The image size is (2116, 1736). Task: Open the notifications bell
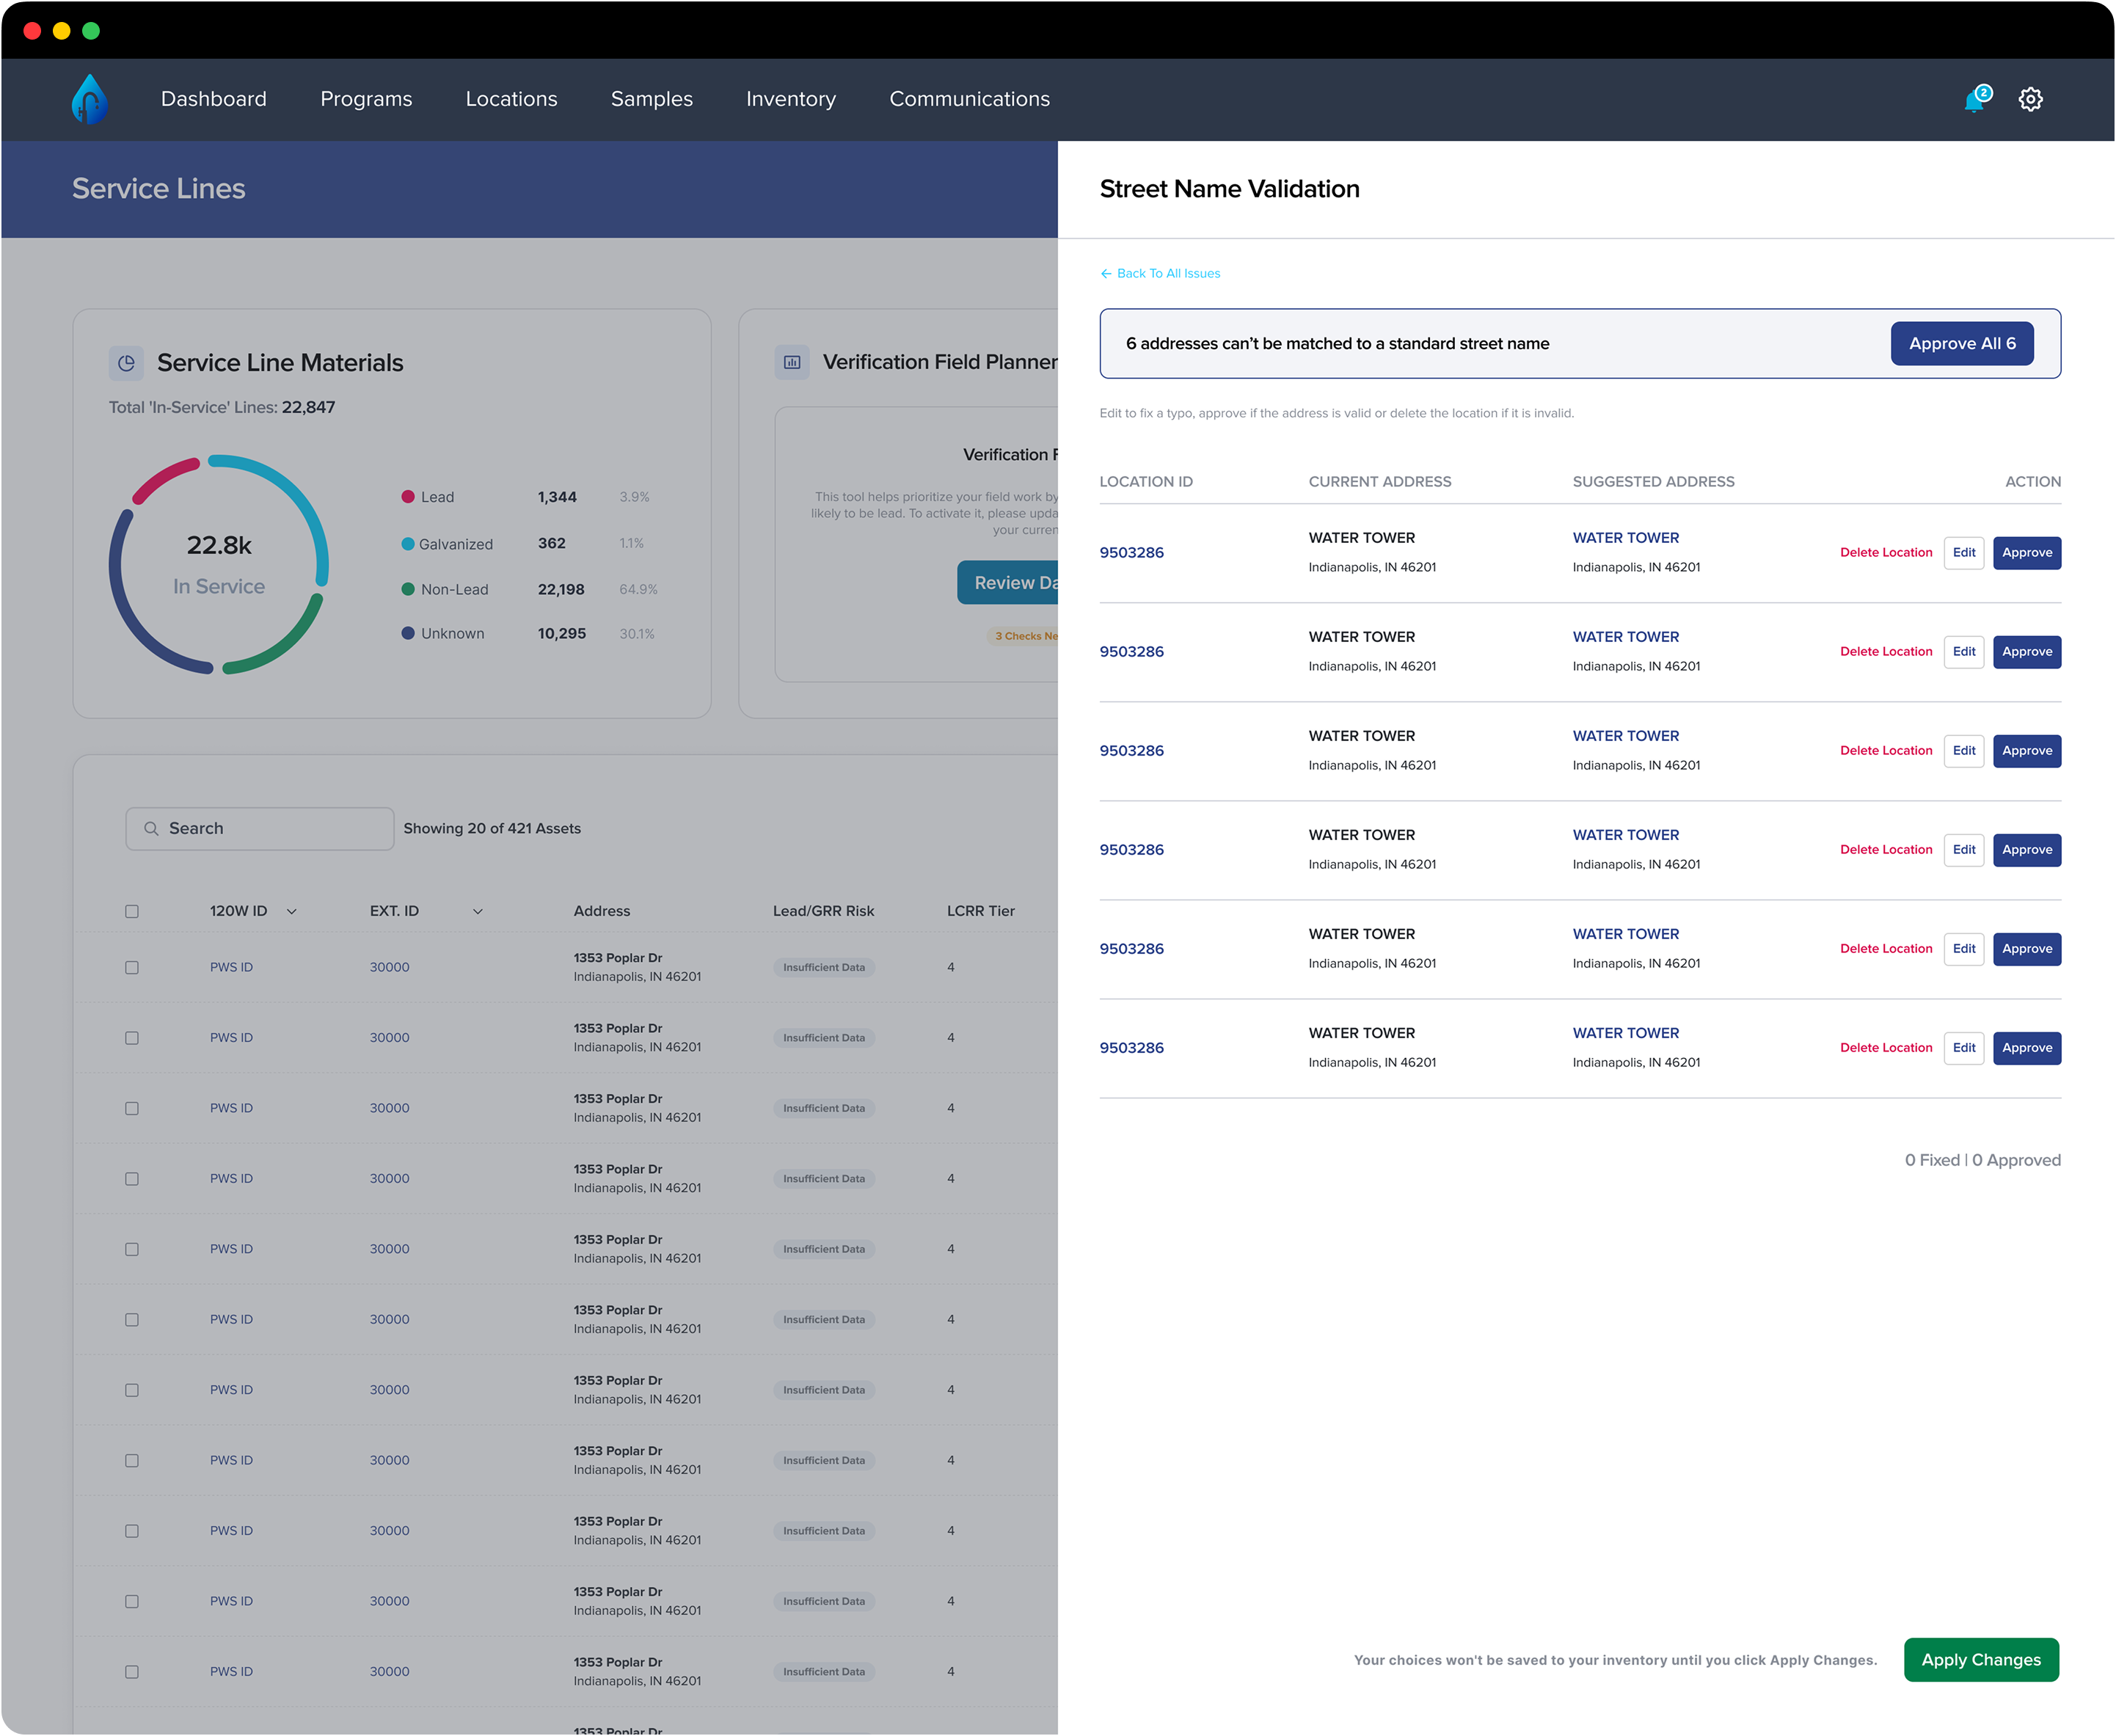1976,99
